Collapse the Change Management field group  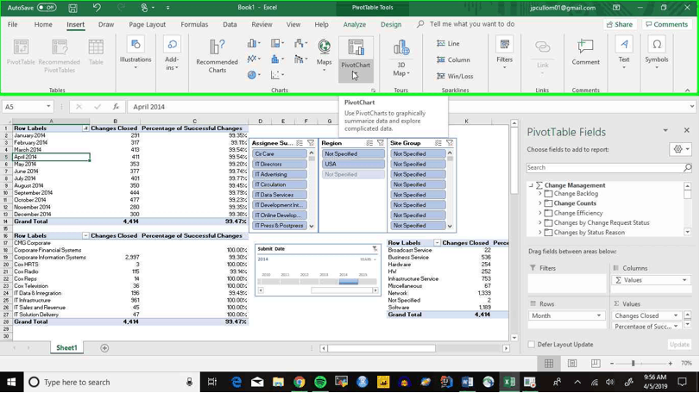[531, 185]
